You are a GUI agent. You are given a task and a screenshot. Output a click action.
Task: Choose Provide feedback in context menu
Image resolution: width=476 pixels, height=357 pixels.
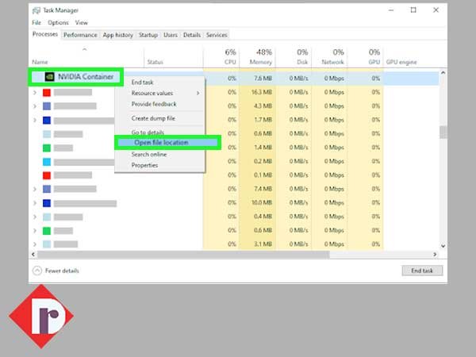tap(154, 104)
